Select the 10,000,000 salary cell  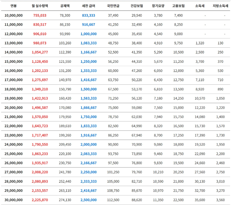14,15
